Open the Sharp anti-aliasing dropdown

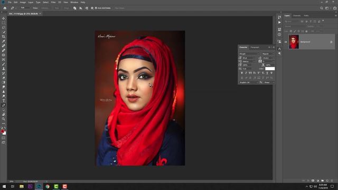coord(269,82)
